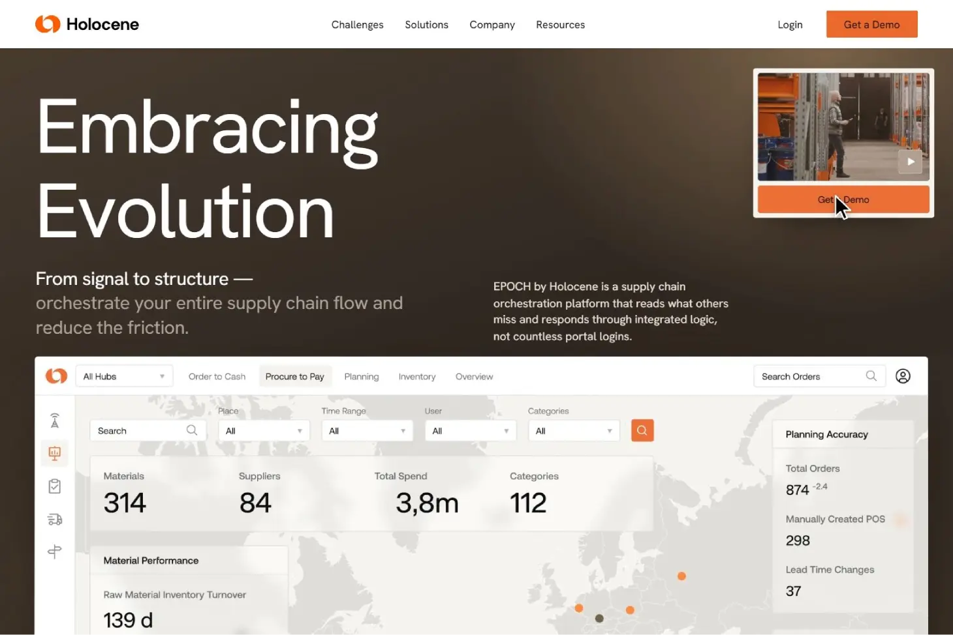Image resolution: width=953 pixels, height=635 pixels.
Task: Click the Total Spend value 3,8m
Action: (427, 503)
